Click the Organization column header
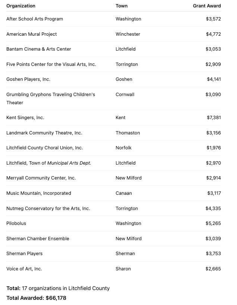237x305 pixels. tap(21, 6)
